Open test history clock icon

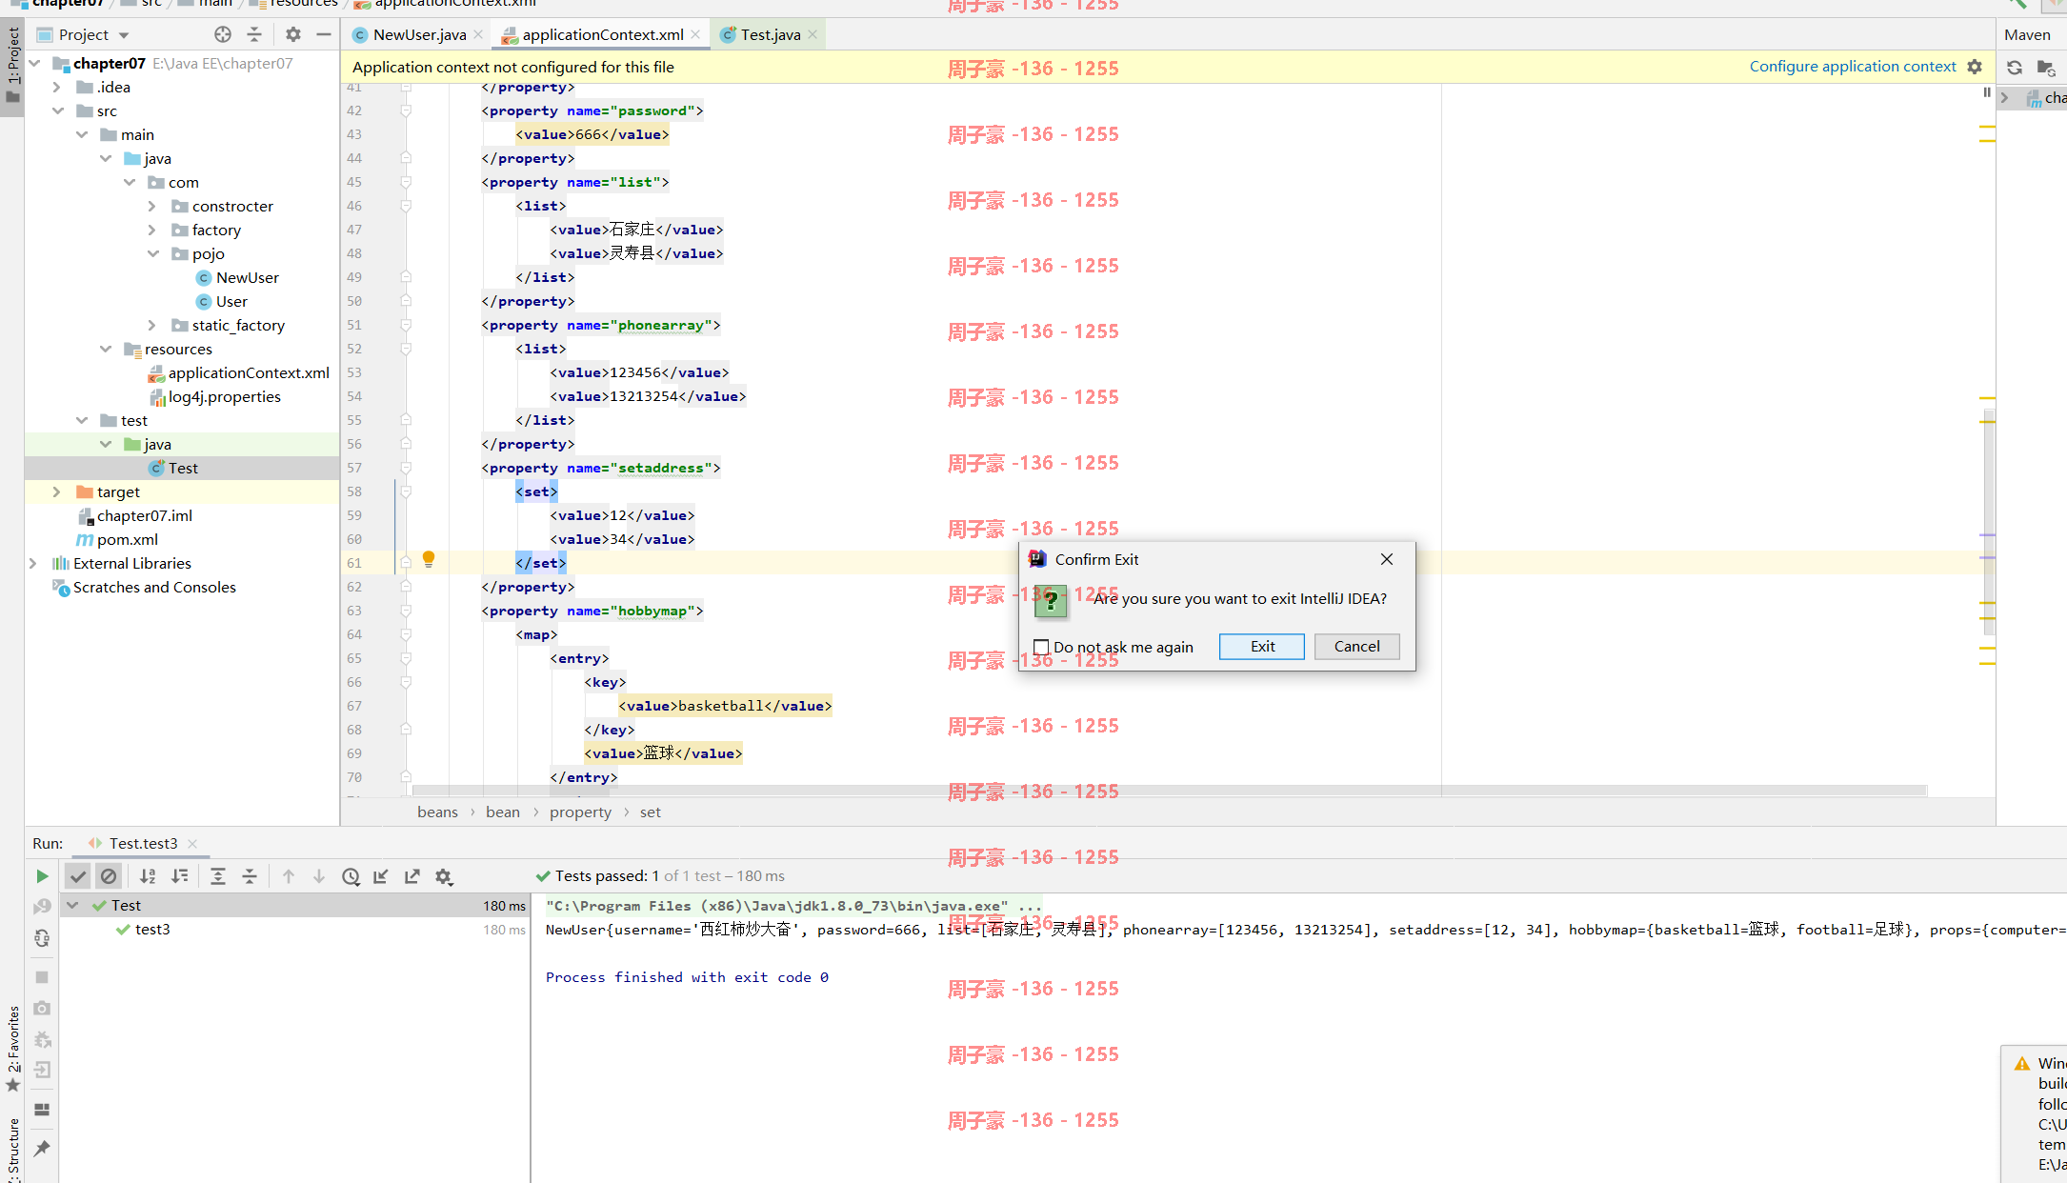point(351,876)
